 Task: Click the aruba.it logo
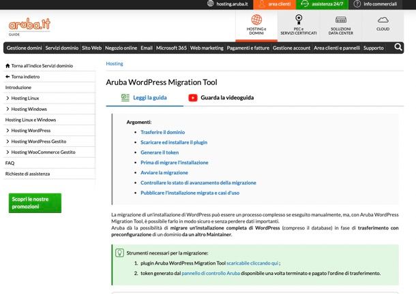pos(29,24)
